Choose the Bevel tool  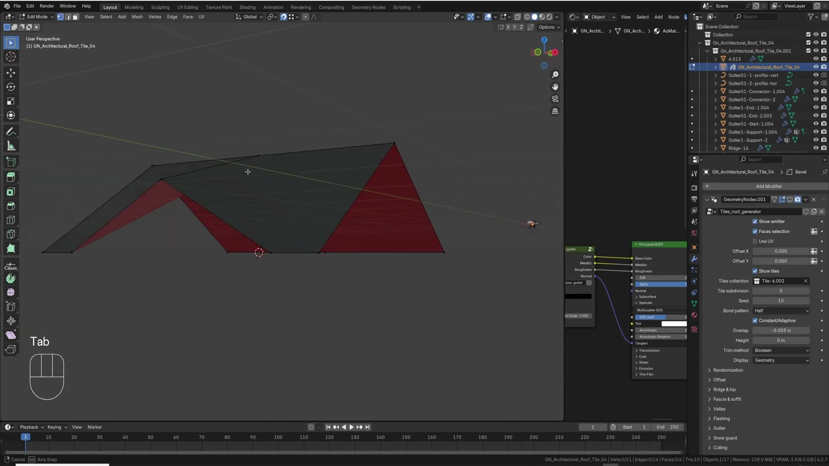11,205
